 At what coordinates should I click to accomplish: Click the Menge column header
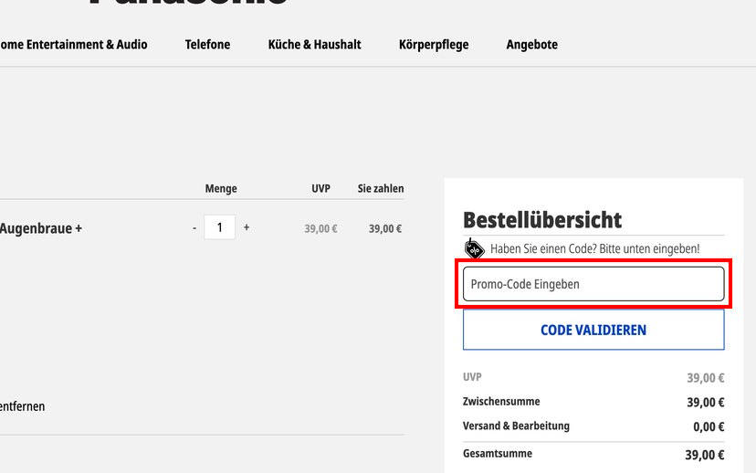[x=221, y=188]
